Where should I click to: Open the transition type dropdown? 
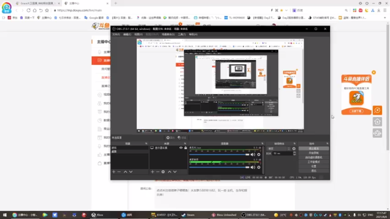point(278,149)
